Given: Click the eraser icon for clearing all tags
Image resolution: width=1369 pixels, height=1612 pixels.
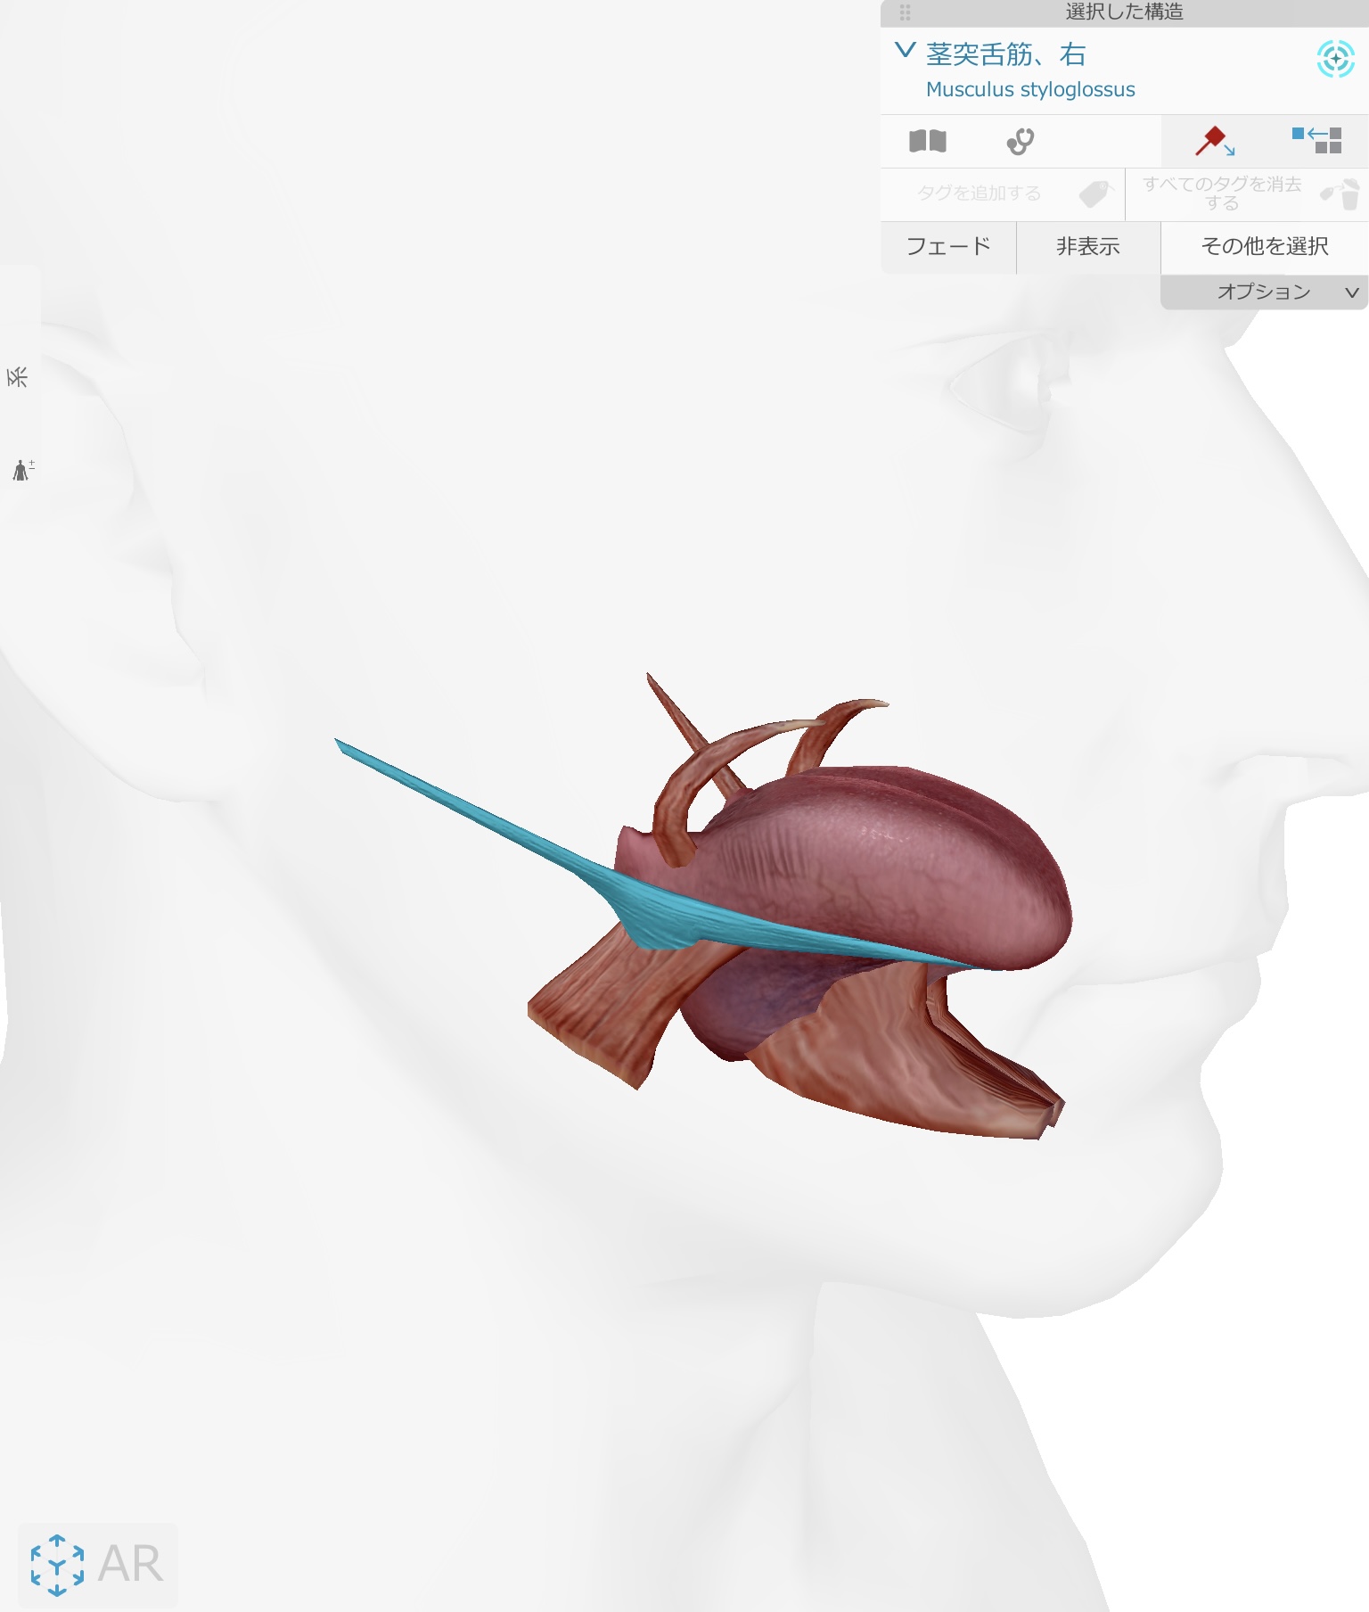Looking at the screenshot, I should point(1340,193).
